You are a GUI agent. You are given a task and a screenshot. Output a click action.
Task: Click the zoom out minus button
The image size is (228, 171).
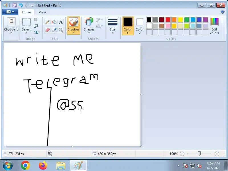point(182,154)
